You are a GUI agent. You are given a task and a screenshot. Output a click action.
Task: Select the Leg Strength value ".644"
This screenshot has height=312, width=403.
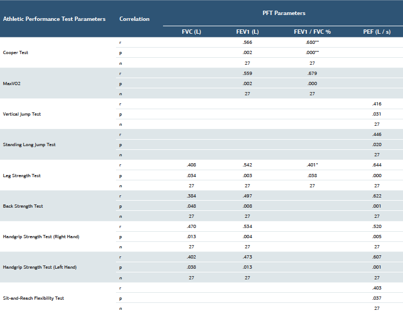point(377,165)
